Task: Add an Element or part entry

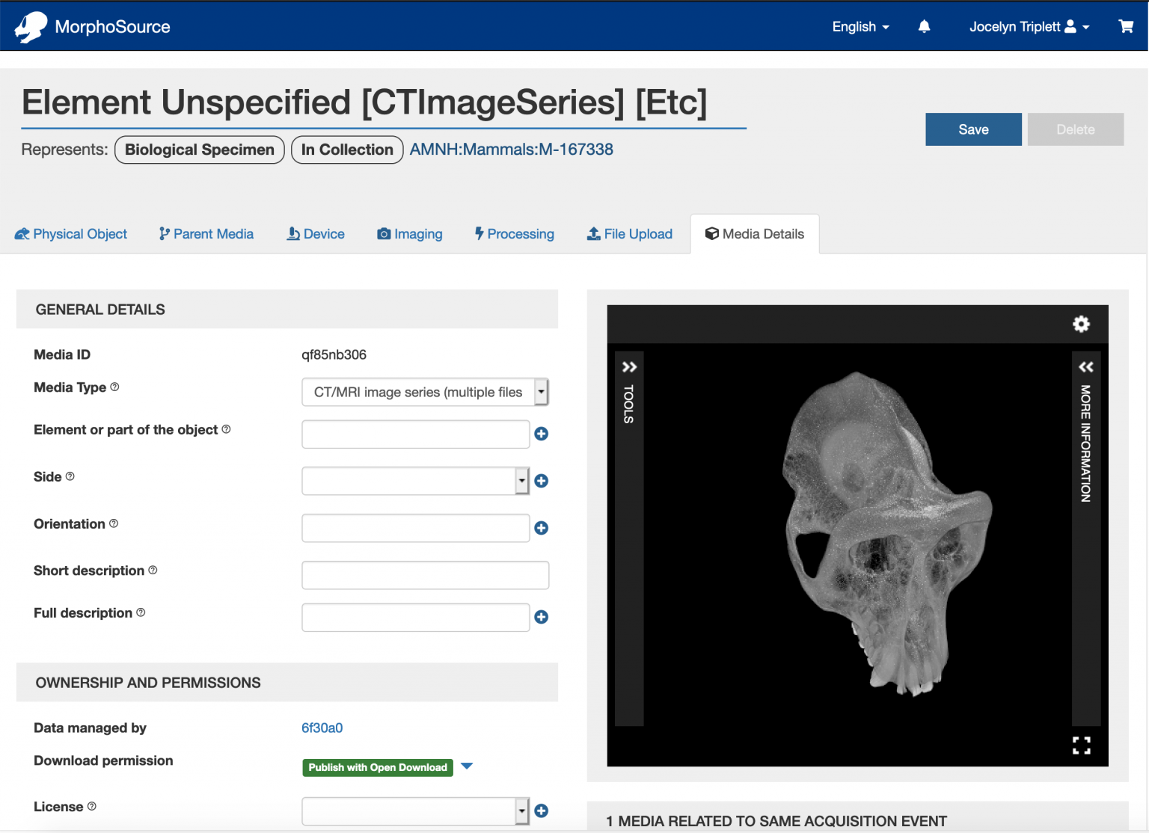Action: click(541, 434)
